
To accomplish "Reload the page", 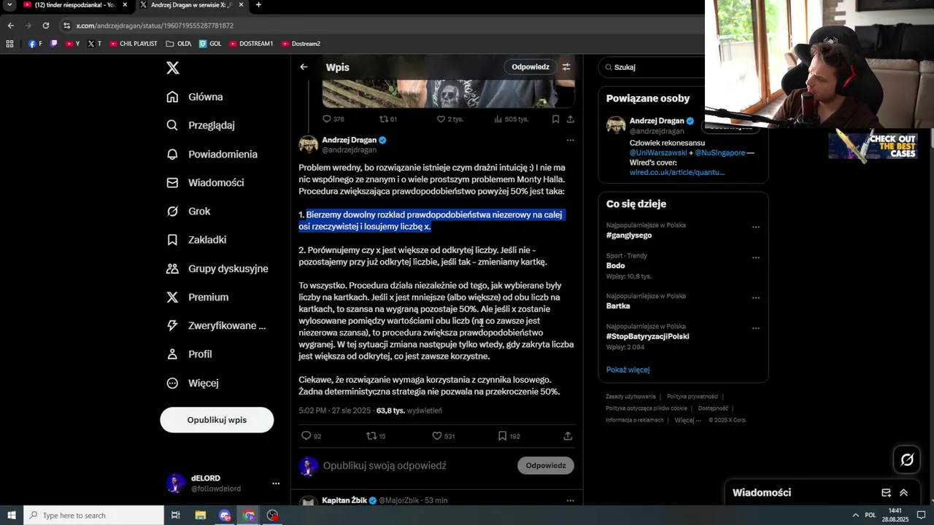I will pos(46,26).
